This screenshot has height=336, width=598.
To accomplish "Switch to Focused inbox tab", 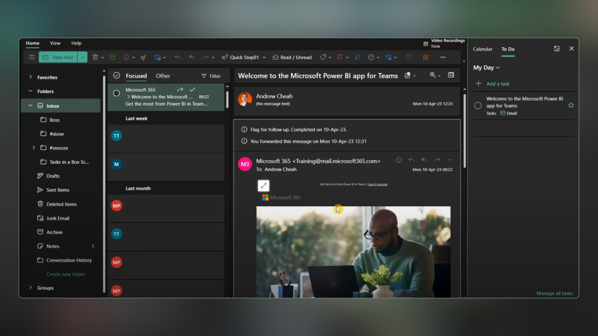I will coord(136,76).
